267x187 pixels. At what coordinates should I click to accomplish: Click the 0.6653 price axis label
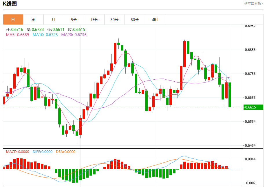click(x=250, y=98)
